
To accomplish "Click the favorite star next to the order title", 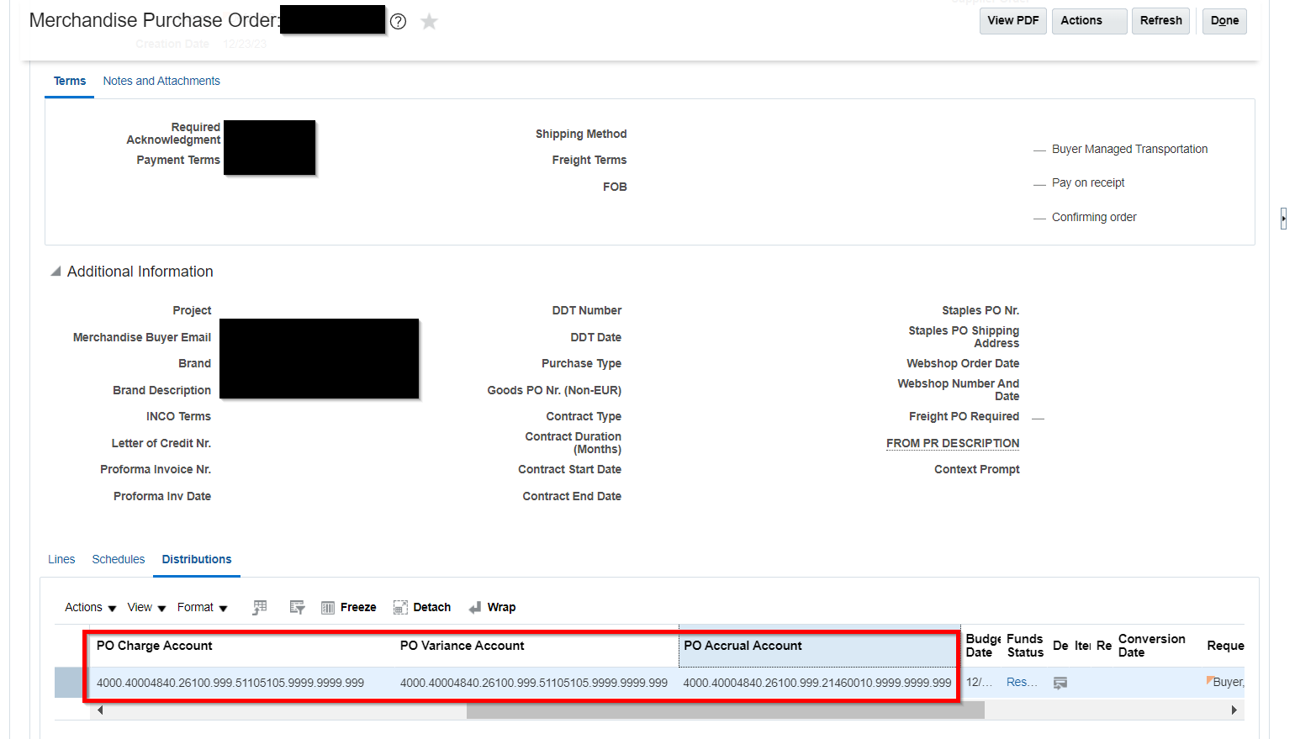I will (x=429, y=21).
